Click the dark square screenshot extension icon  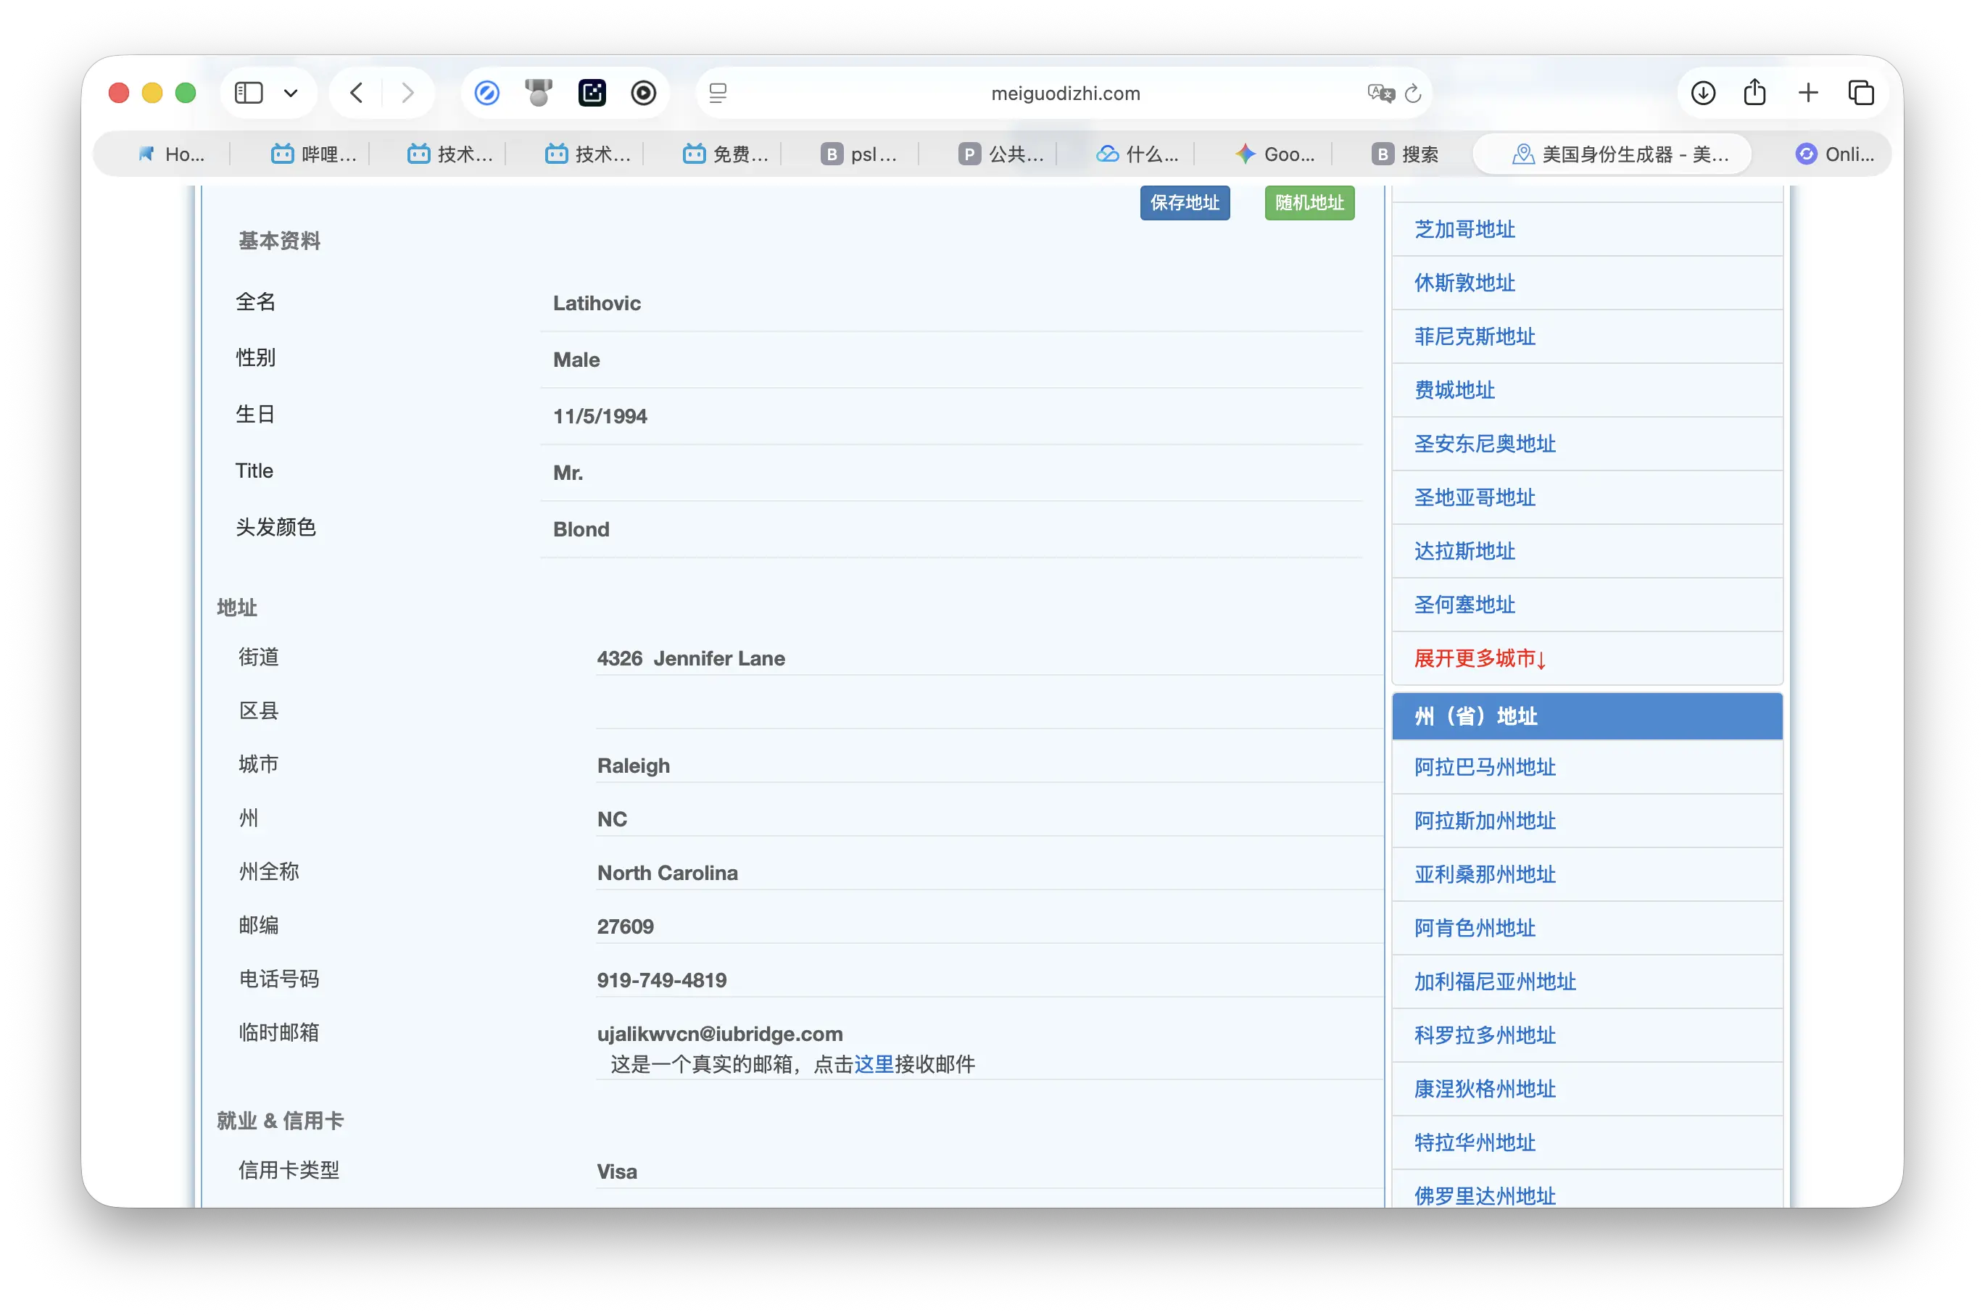[592, 92]
